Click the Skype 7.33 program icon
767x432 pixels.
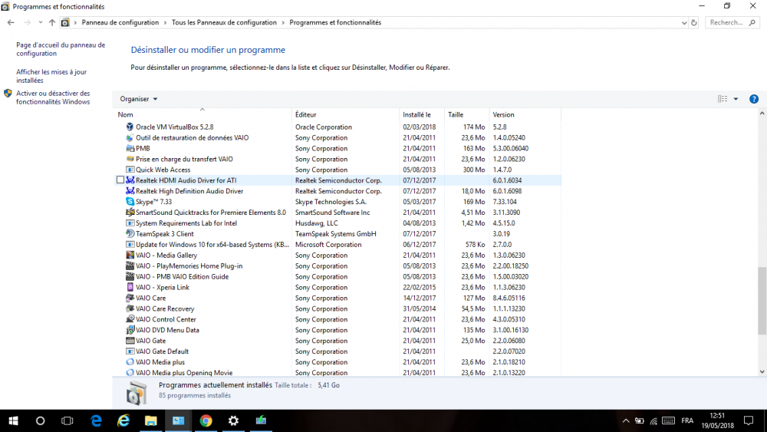pyautogui.click(x=130, y=202)
